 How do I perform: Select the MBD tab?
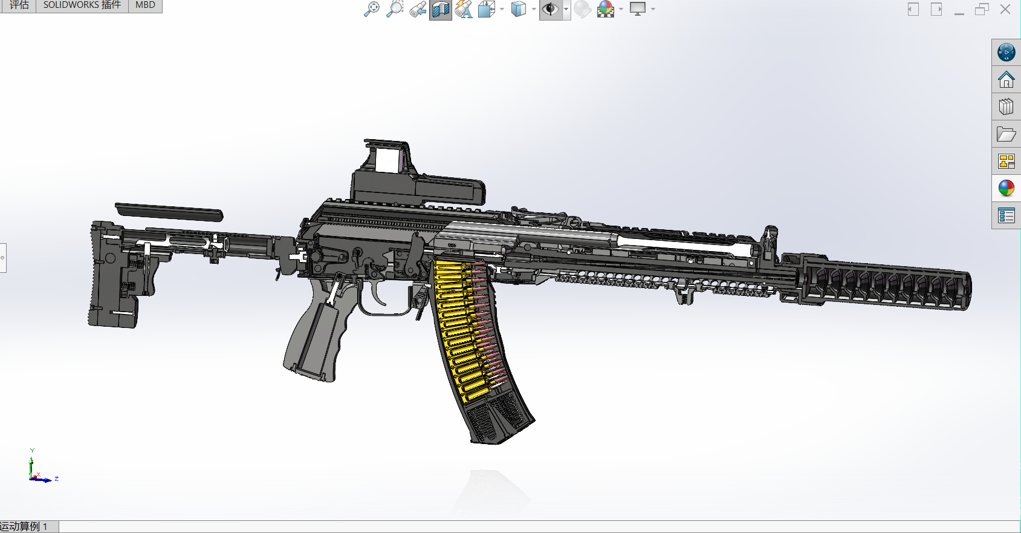[145, 5]
